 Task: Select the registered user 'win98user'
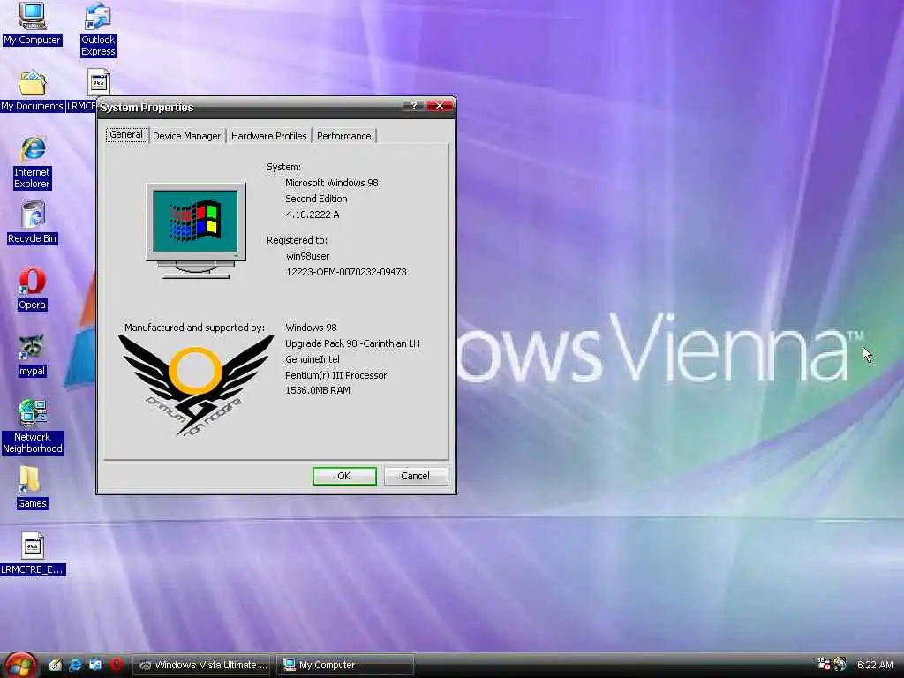click(x=308, y=256)
